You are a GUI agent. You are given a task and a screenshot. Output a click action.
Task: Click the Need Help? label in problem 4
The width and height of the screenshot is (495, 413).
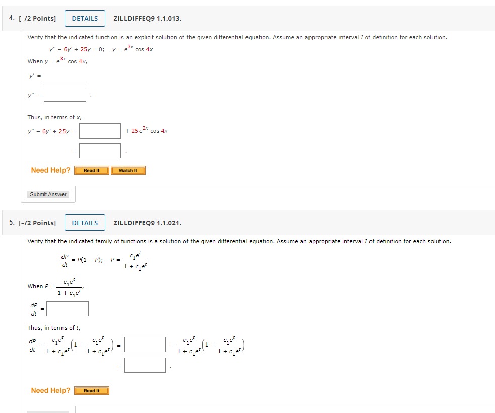[x=50, y=170]
